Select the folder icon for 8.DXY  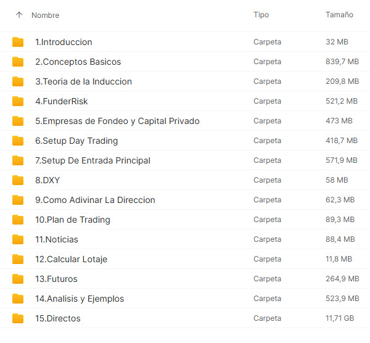(x=18, y=180)
